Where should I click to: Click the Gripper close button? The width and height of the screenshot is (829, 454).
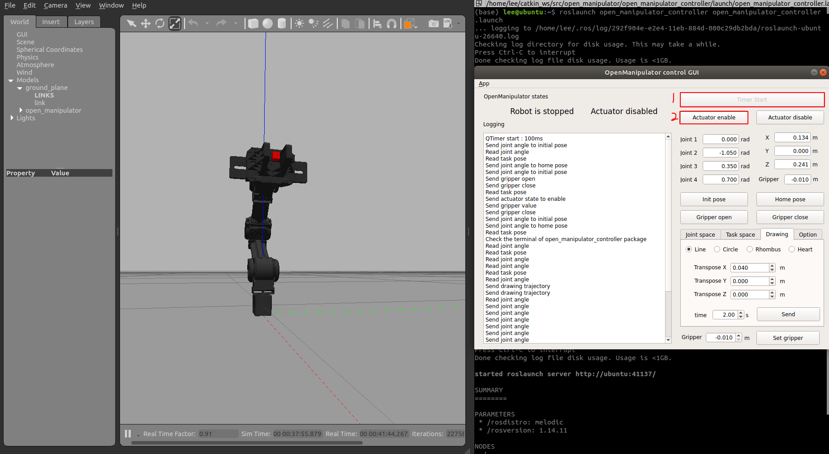click(790, 217)
